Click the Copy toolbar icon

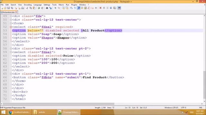[31, 8]
